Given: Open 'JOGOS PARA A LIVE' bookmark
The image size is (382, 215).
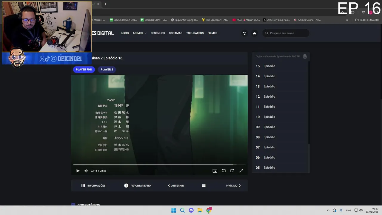Looking at the screenshot, I should tap(123, 20).
